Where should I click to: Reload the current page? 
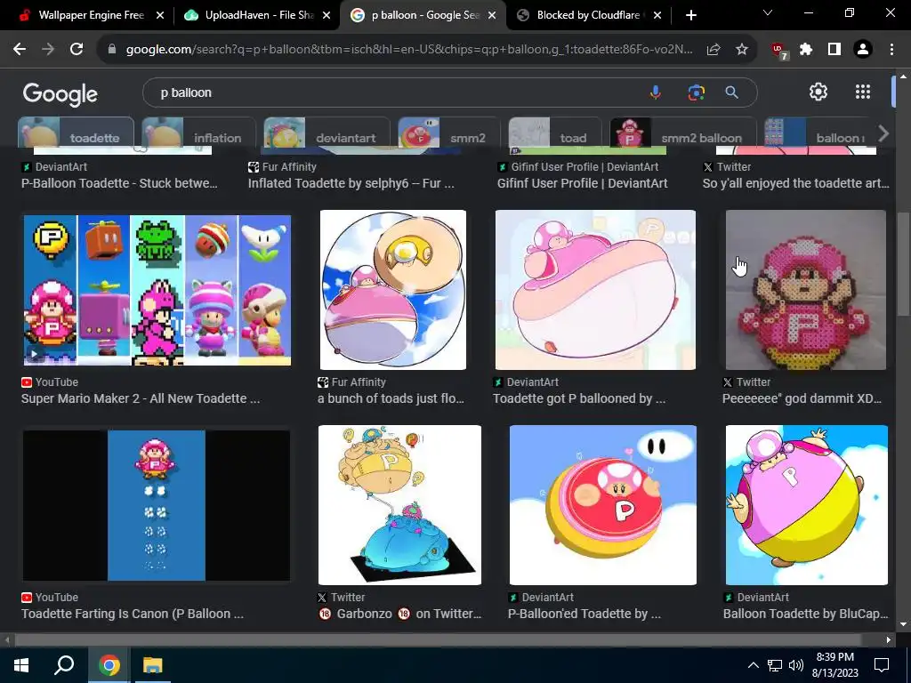77,50
